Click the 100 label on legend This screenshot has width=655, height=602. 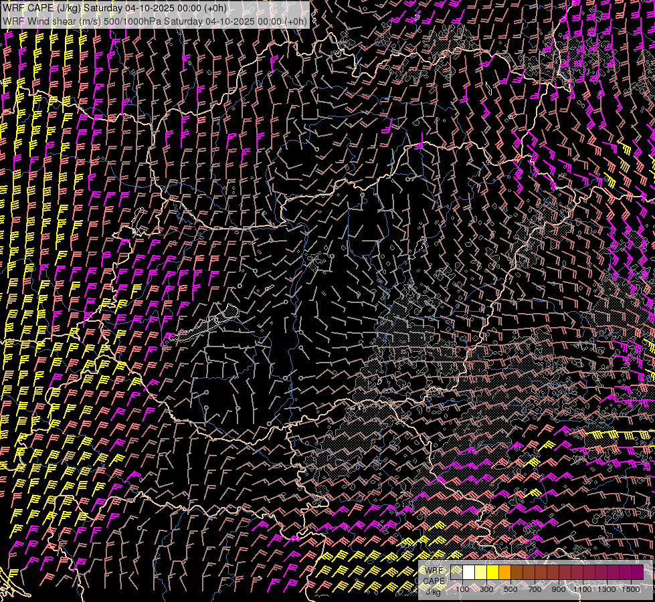(462, 589)
